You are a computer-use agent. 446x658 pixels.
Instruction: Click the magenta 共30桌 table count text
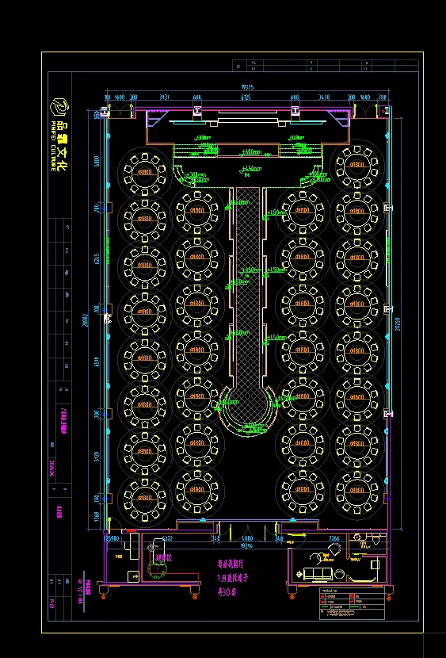click(227, 592)
